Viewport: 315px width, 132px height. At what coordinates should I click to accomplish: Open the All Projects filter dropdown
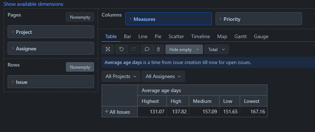(x=121, y=76)
